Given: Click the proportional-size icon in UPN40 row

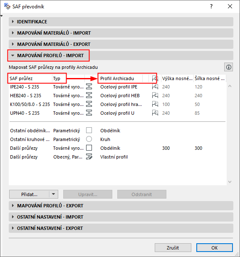Looking at the screenshot, I should point(155,113).
